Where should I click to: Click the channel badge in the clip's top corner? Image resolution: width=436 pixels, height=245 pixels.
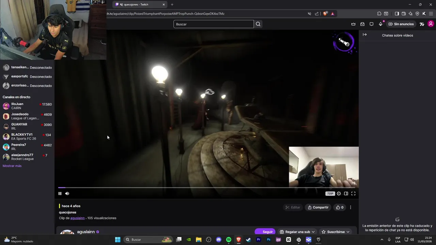coord(344,43)
